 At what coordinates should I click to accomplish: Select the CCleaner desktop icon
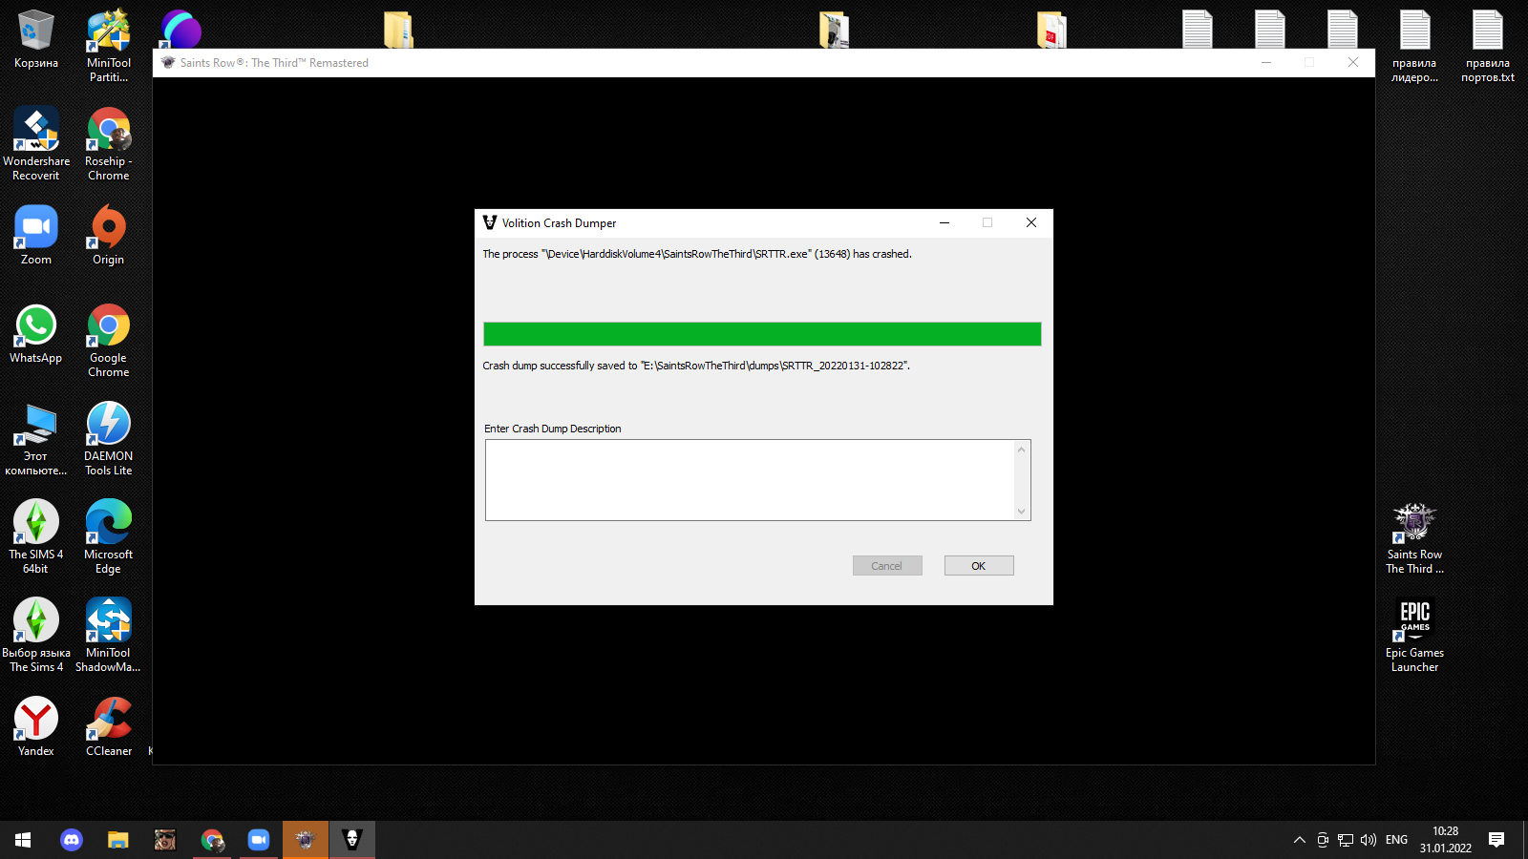[x=109, y=727]
